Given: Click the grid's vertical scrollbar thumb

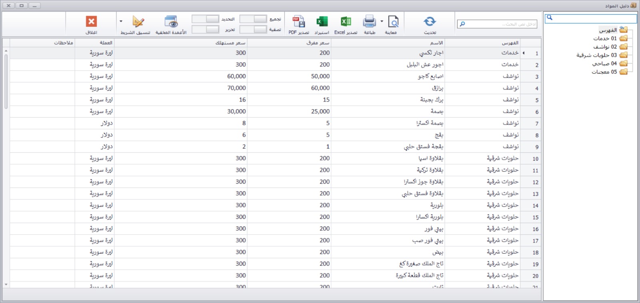Looking at the screenshot, I should 6,81.
